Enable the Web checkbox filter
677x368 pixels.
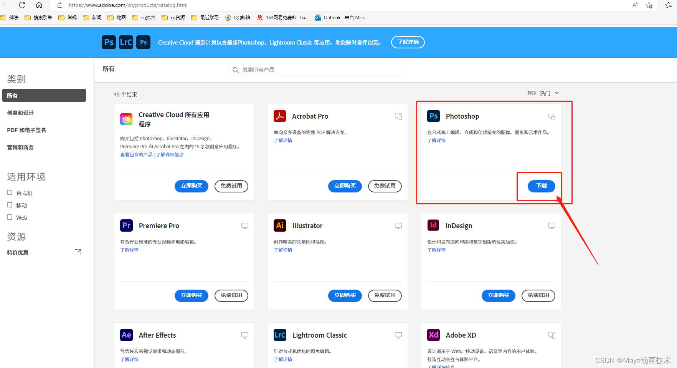pos(10,217)
